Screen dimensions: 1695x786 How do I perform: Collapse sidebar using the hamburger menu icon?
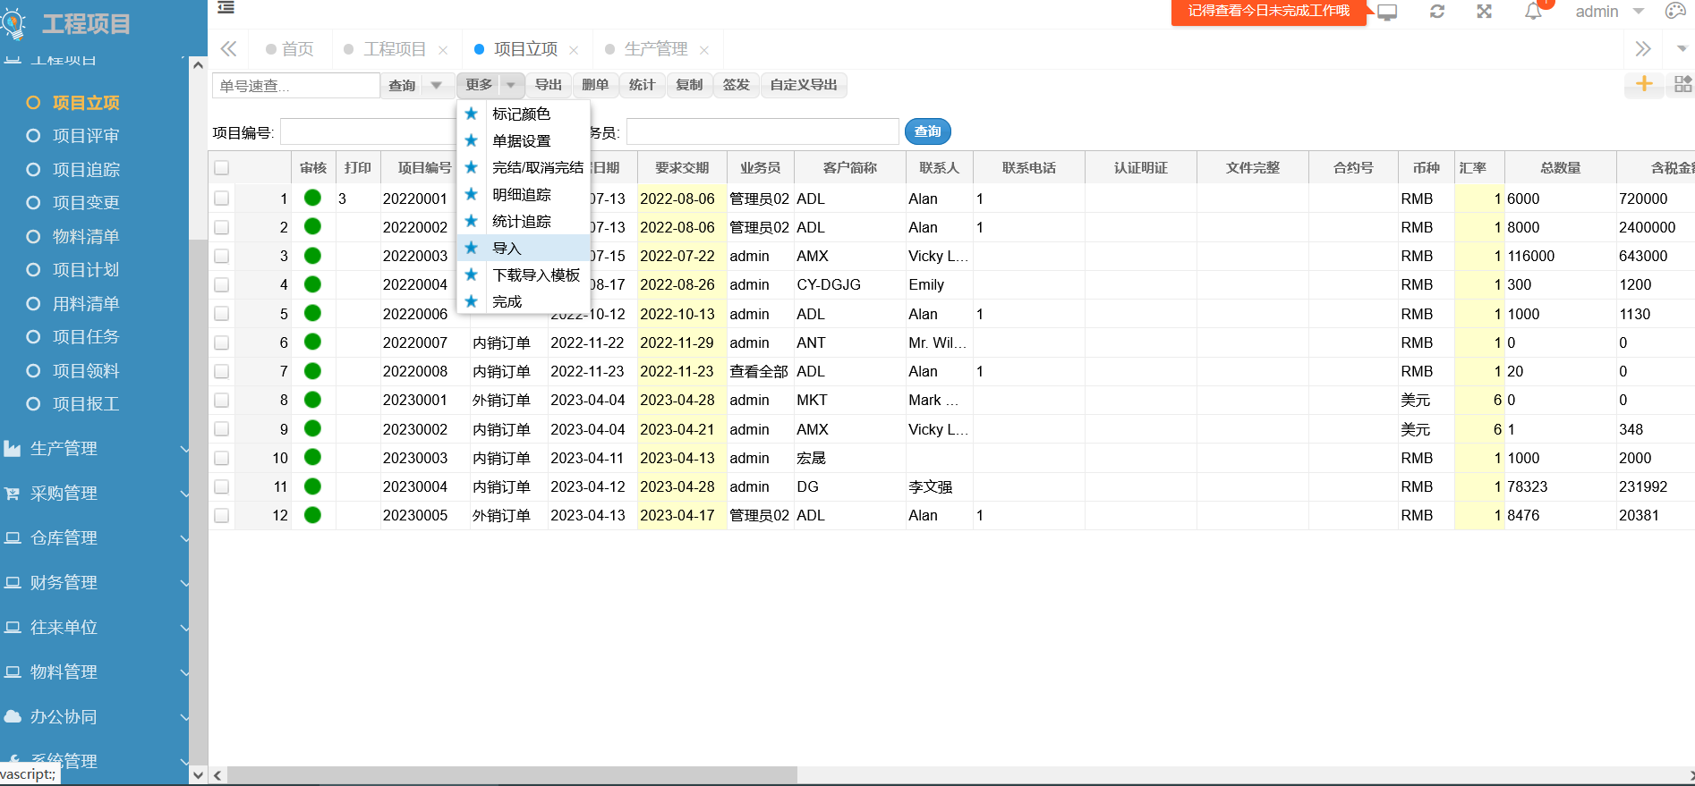226,8
